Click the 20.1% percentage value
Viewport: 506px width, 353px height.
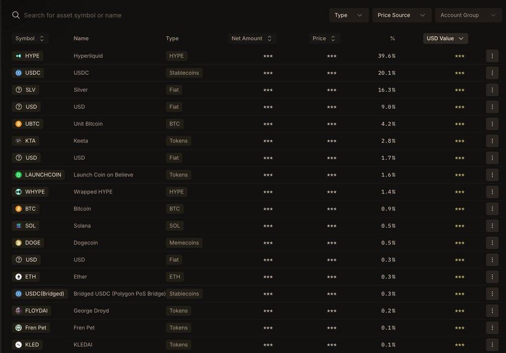[386, 73]
